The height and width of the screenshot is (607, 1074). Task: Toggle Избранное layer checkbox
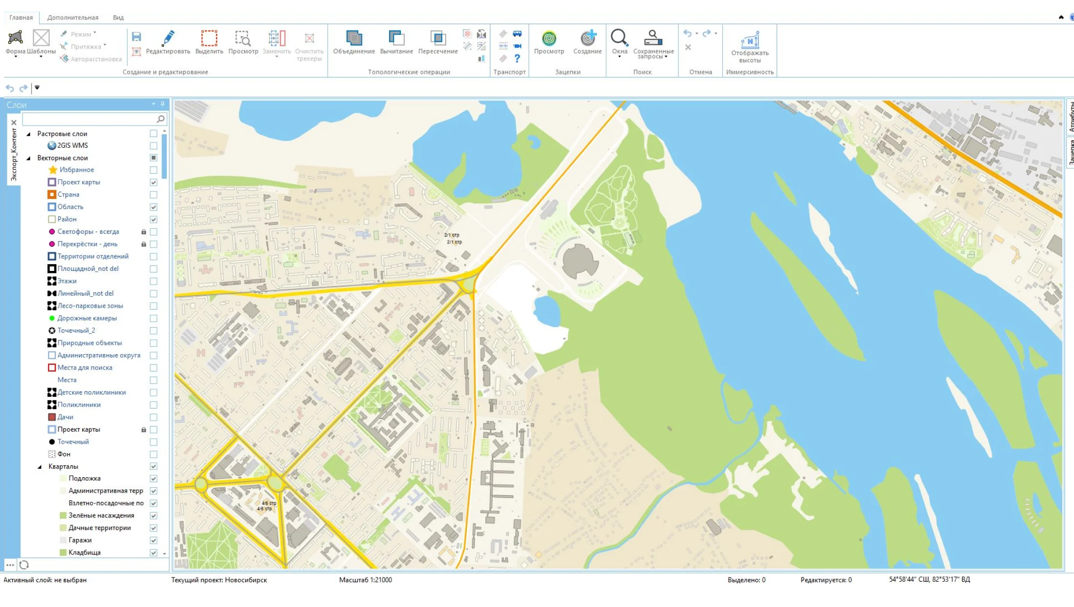tap(154, 170)
